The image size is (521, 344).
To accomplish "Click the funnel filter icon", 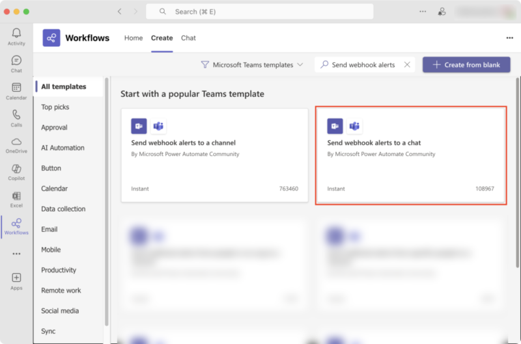I will pos(205,64).
